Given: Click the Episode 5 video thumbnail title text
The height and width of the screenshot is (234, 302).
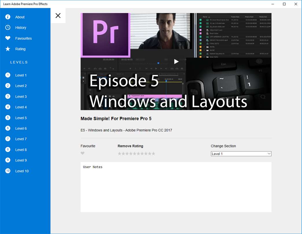Looking at the screenshot, I should pos(168,91).
